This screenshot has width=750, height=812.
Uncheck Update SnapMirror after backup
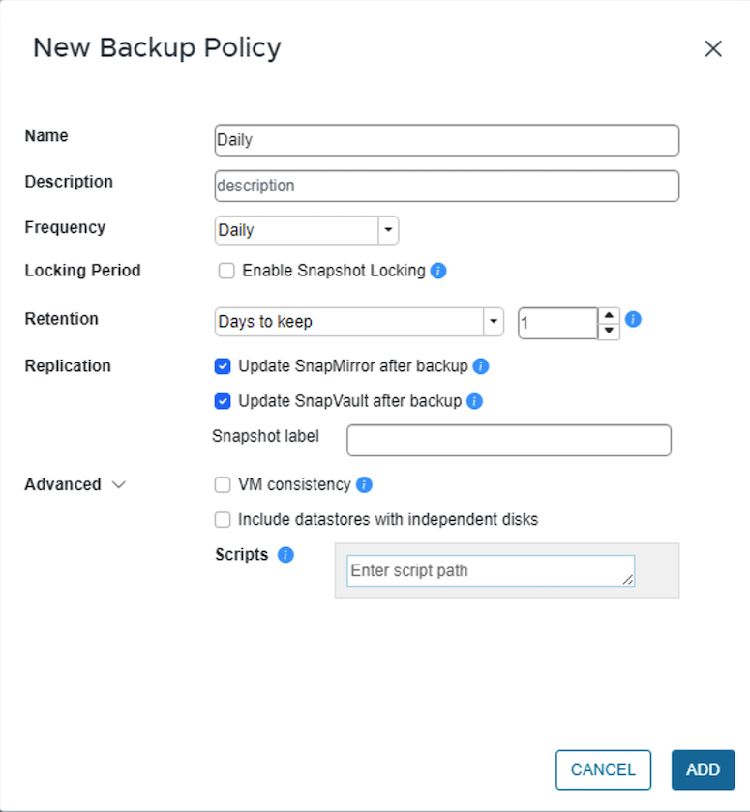(223, 366)
